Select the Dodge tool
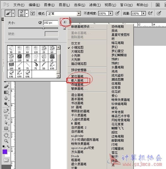 pos(6,104)
